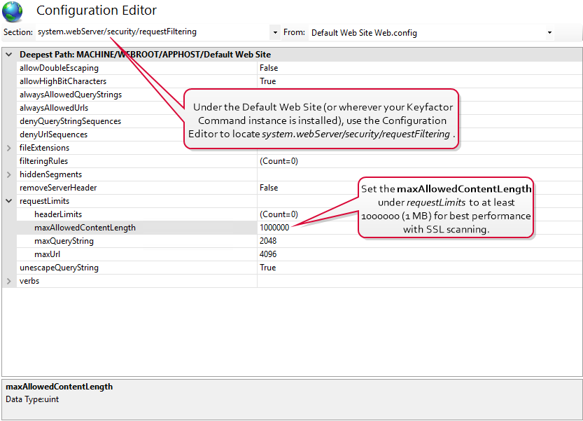Select the allowDoubleEscaping property row
The height and width of the screenshot is (421, 583).
click(59, 68)
